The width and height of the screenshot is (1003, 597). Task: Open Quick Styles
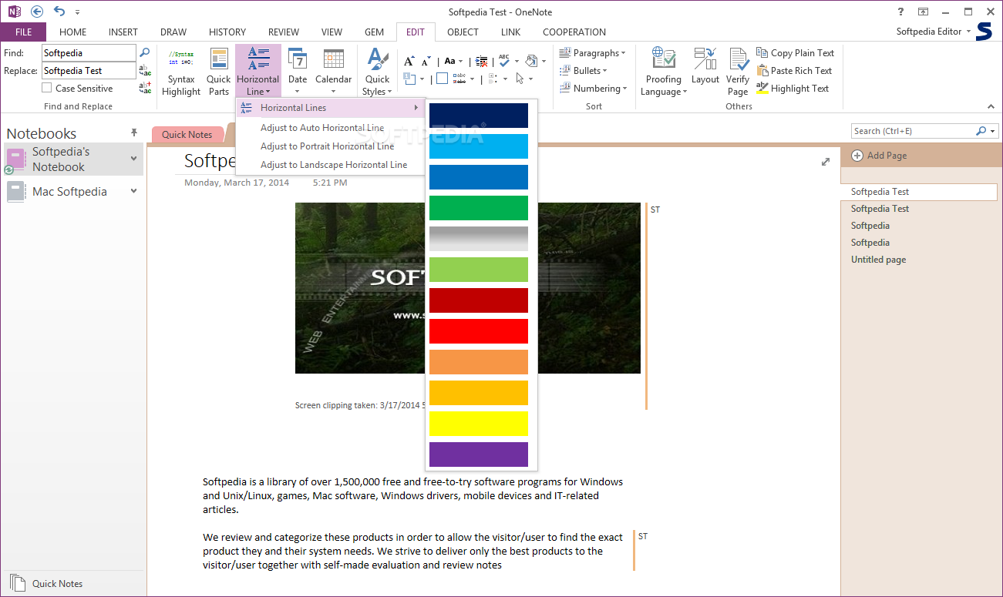click(378, 72)
